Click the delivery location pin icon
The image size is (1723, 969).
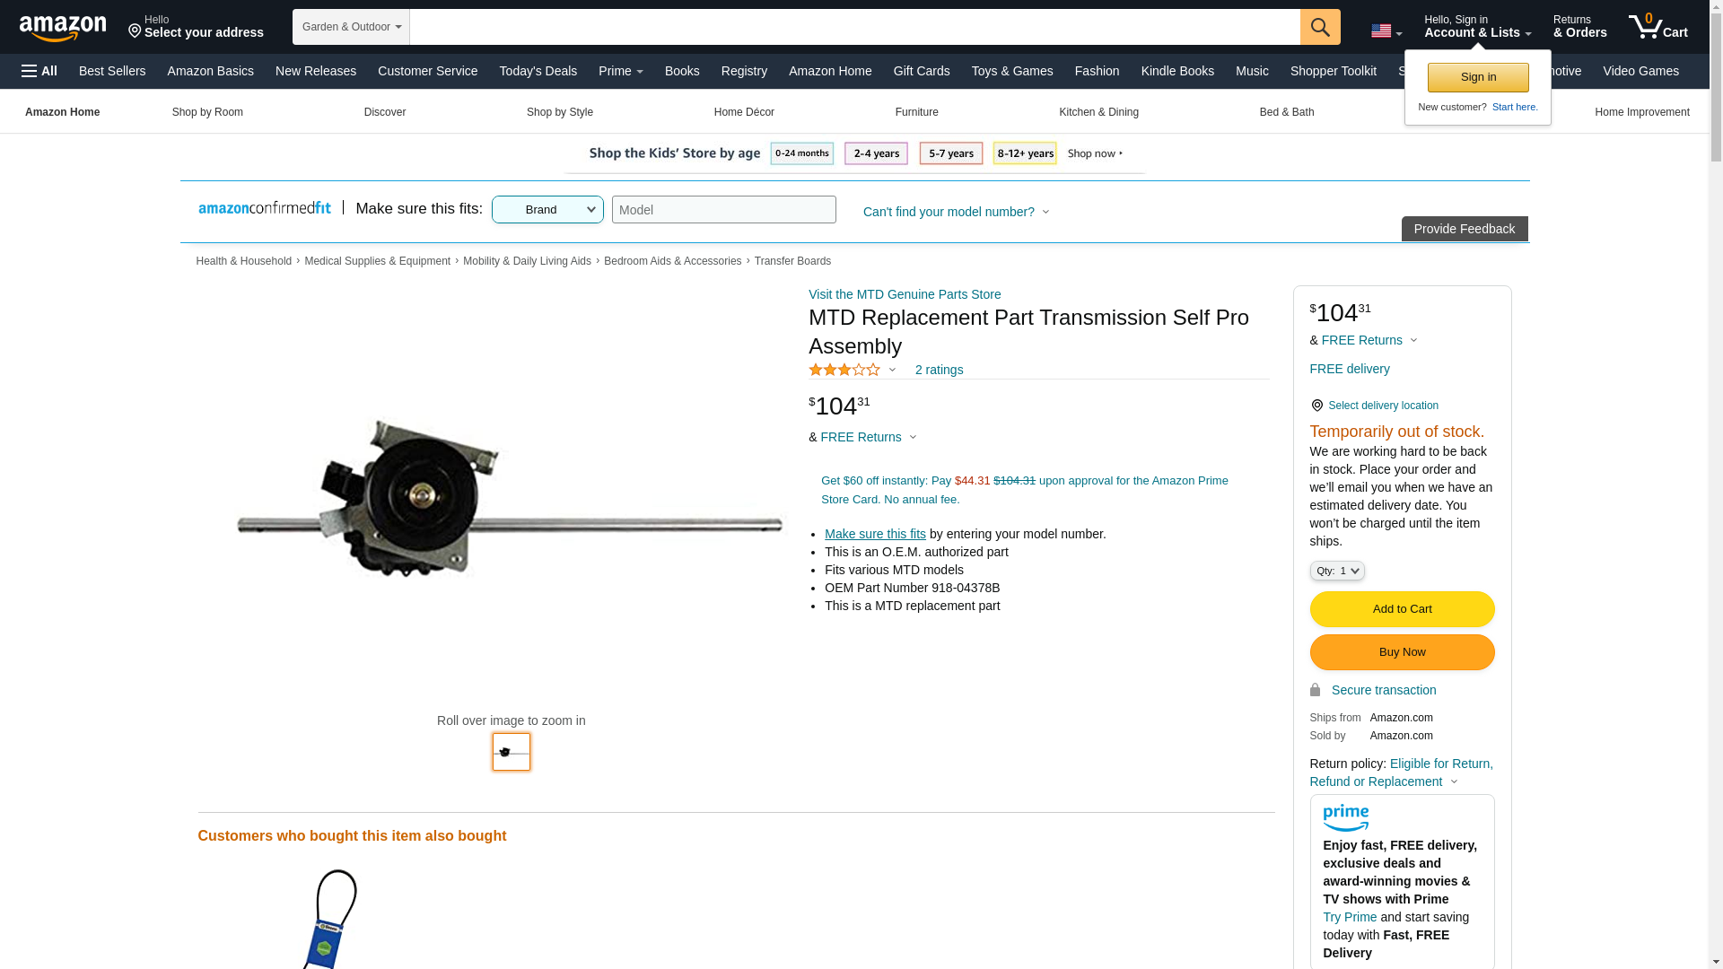click(1316, 406)
